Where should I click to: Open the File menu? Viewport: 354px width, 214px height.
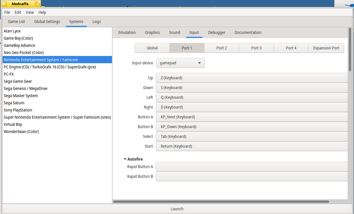click(7, 12)
